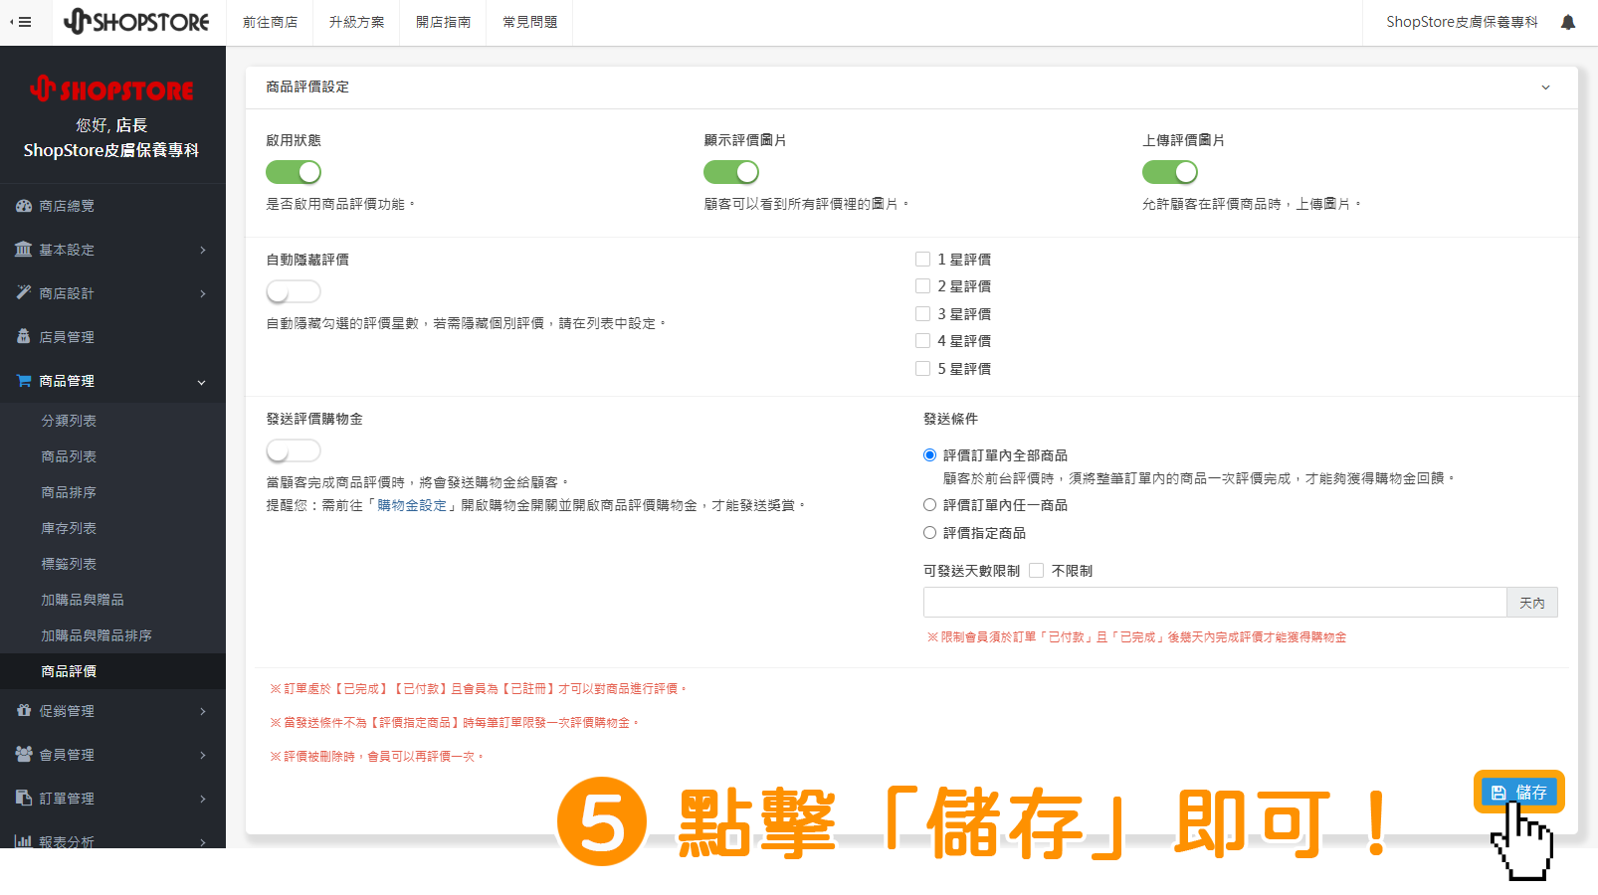Click the 店員管理 staff icon
The height and width of the screenshot is (895, 1598).
coord(24,337)
